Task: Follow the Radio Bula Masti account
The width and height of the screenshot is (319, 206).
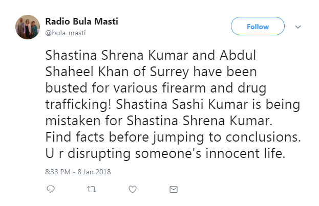Action: [x=258, y=27]
